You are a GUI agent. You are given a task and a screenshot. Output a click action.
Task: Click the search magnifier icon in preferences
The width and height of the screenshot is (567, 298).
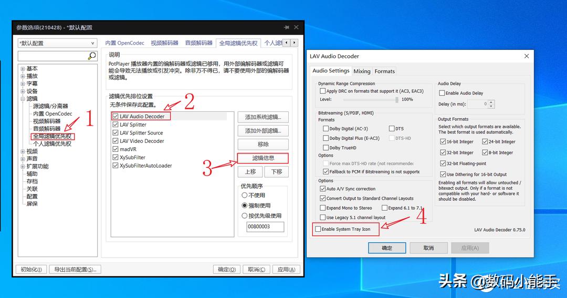92,56
